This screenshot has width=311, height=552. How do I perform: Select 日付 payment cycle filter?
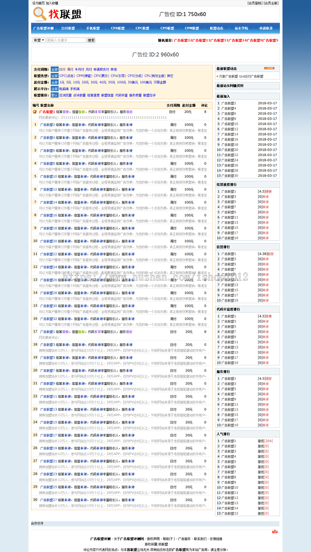(x=62, y=70)
